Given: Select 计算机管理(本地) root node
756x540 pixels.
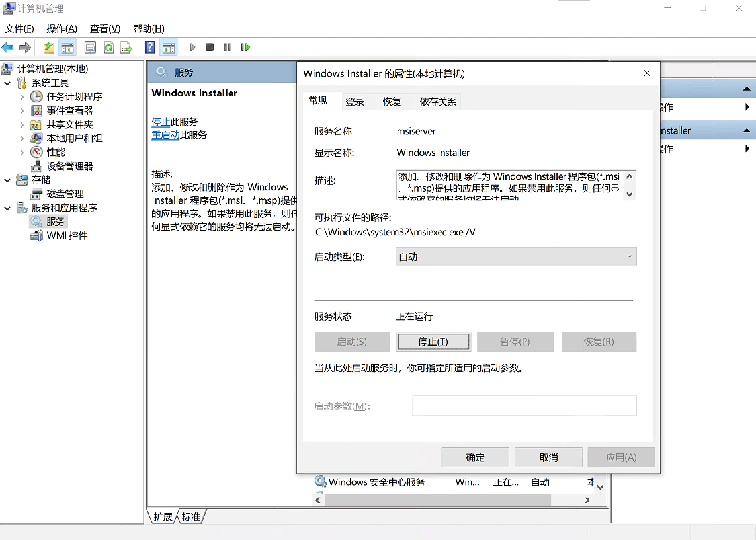Looking at the screenshot, I should [52, 69].
